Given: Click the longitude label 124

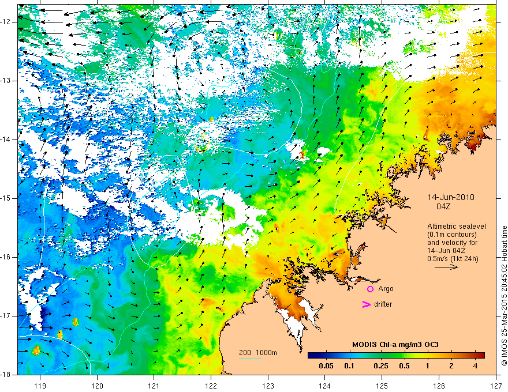Looking at the screenshot, I should [x=325, y=386].
